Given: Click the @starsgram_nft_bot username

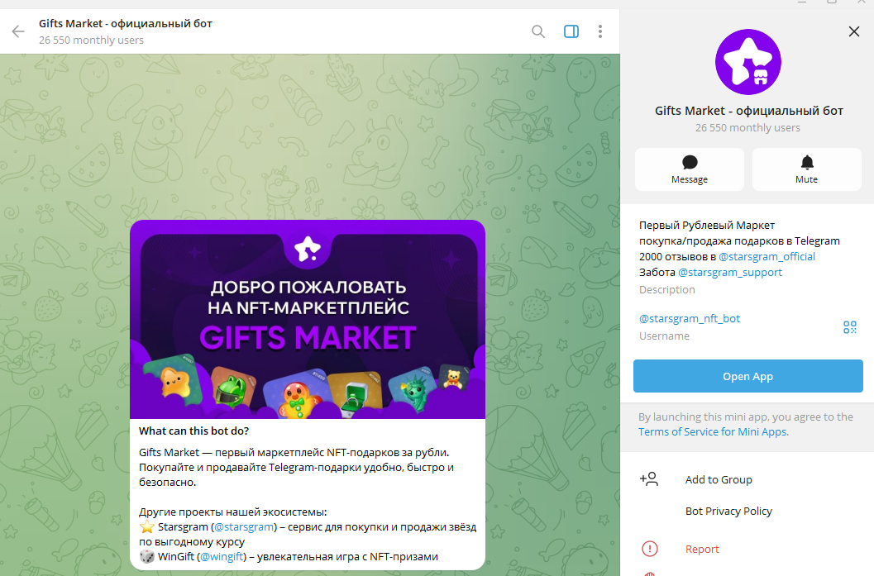Looking at the screenshot, I should [690, 318].
